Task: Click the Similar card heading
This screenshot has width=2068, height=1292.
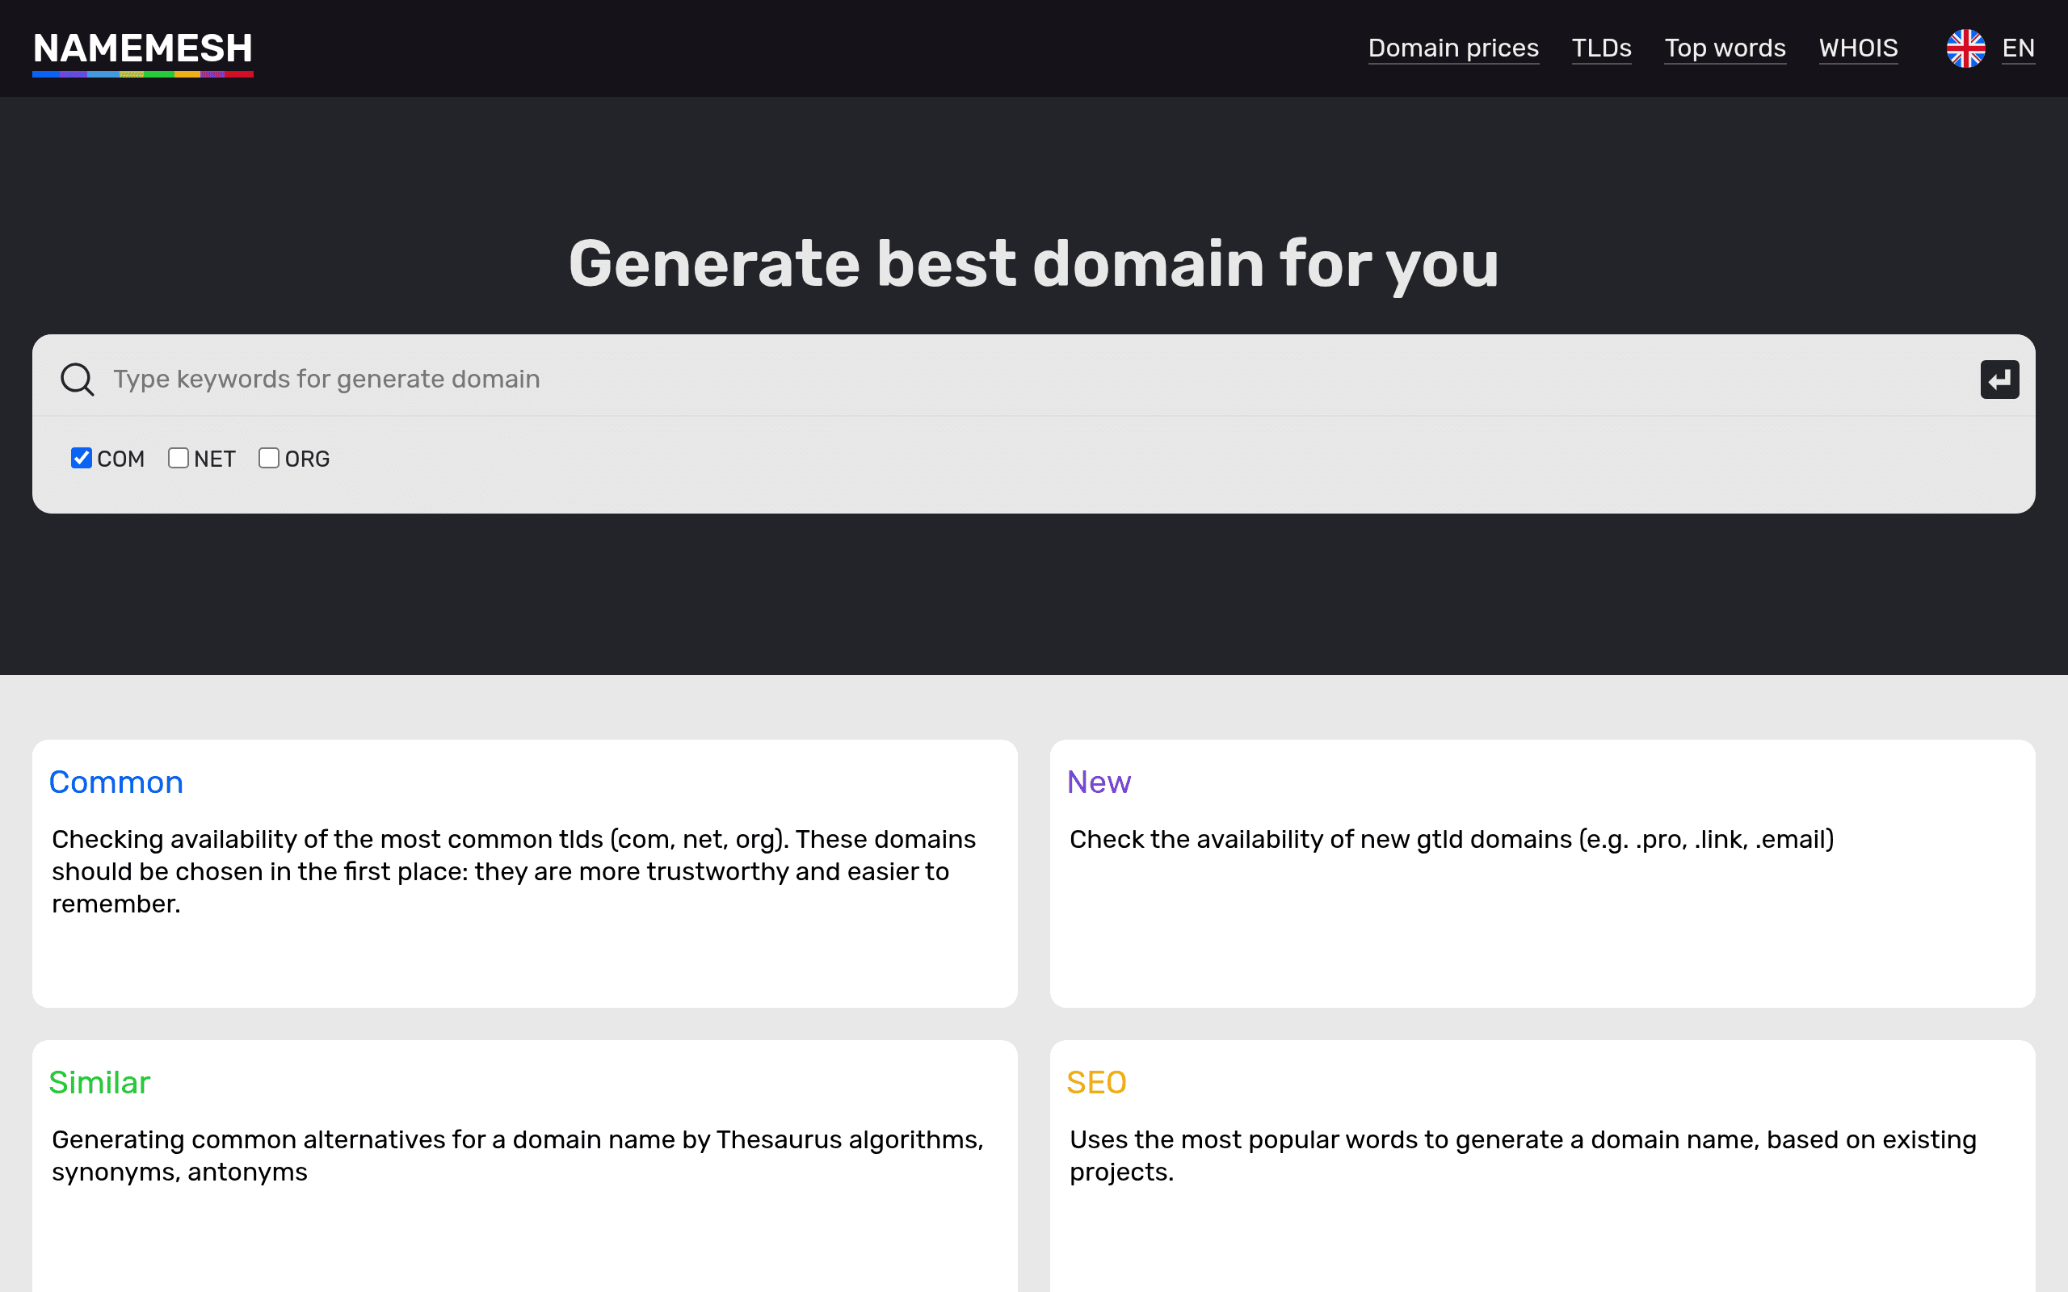Action: (x=99, y=1083)
